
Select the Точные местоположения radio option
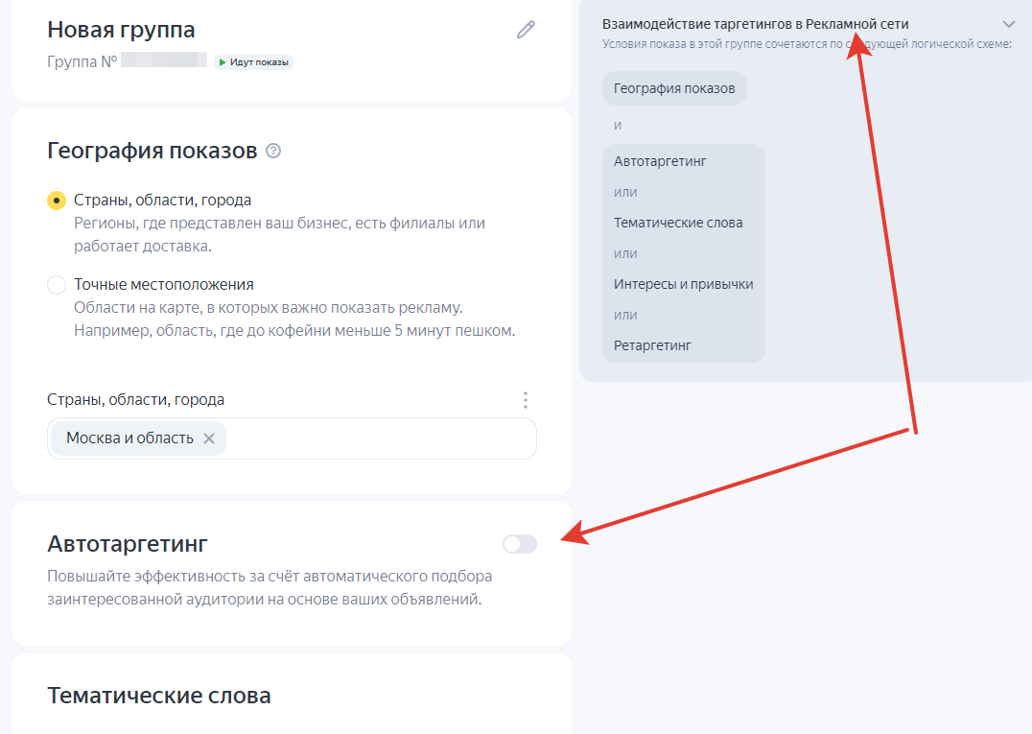pos(55,285)
